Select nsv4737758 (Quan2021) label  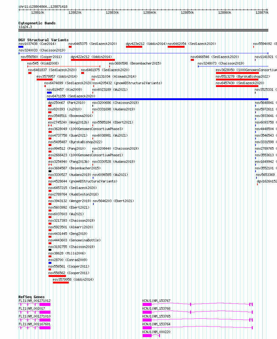[x=68, y=135]
